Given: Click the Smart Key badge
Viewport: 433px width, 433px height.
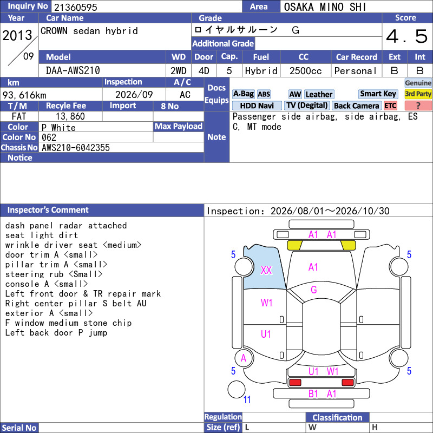Looking at the screenshot, I should (378, 94).
